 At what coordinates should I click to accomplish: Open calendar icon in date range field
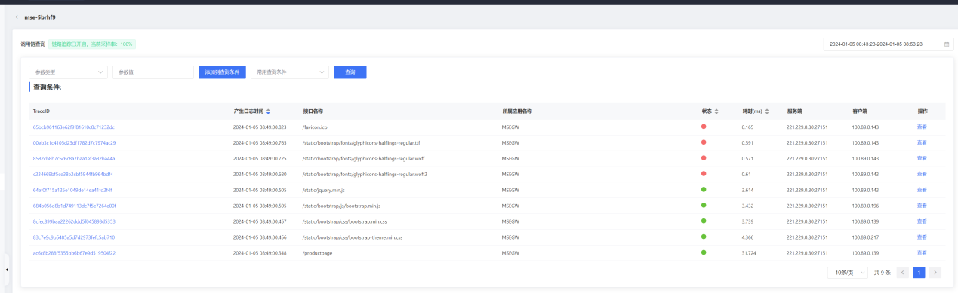pos(947,44)
